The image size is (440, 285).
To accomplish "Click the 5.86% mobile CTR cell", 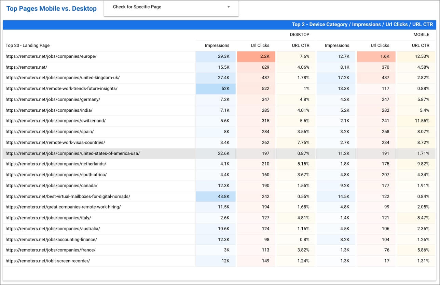I will coord(416,250).
